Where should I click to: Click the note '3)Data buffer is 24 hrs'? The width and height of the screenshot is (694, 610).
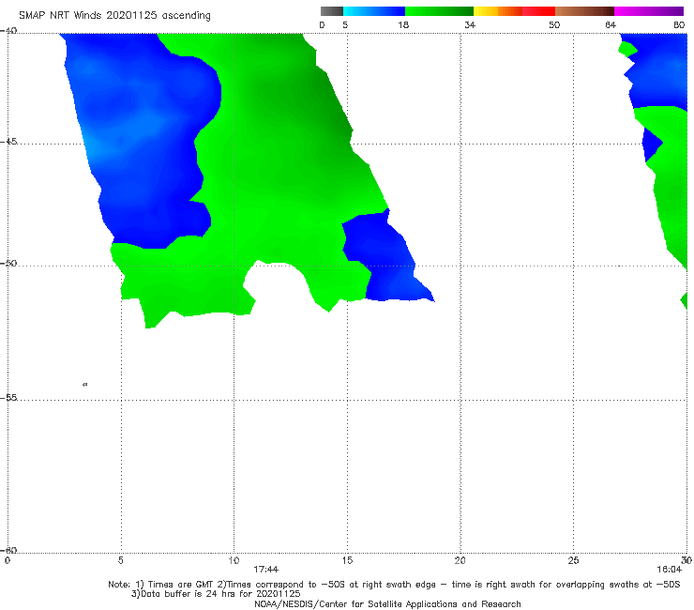point(216,594)
